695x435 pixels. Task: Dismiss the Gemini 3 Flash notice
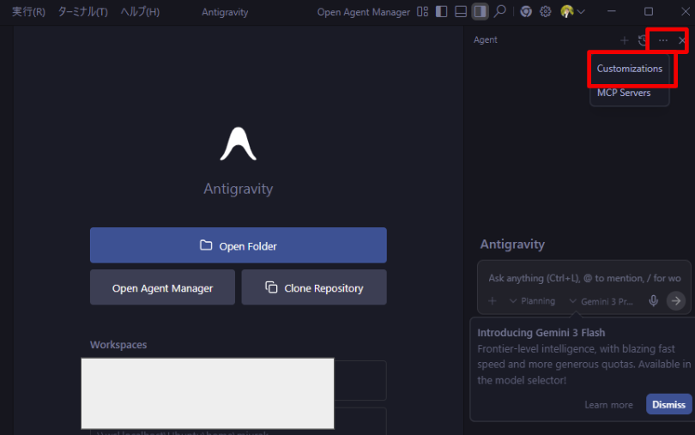tap(668, 404)
